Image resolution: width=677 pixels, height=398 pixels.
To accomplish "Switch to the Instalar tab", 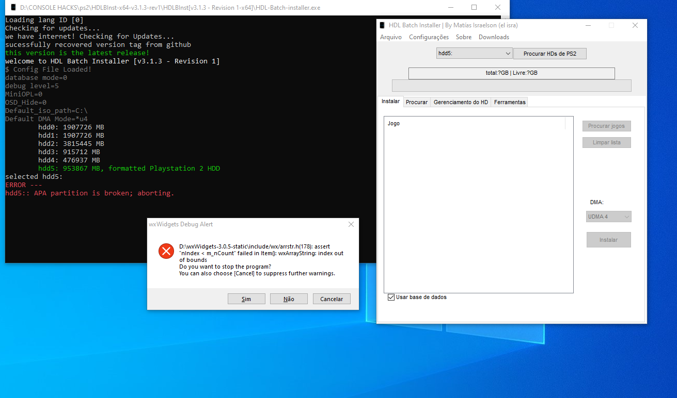I will click(x=390, y=101).
